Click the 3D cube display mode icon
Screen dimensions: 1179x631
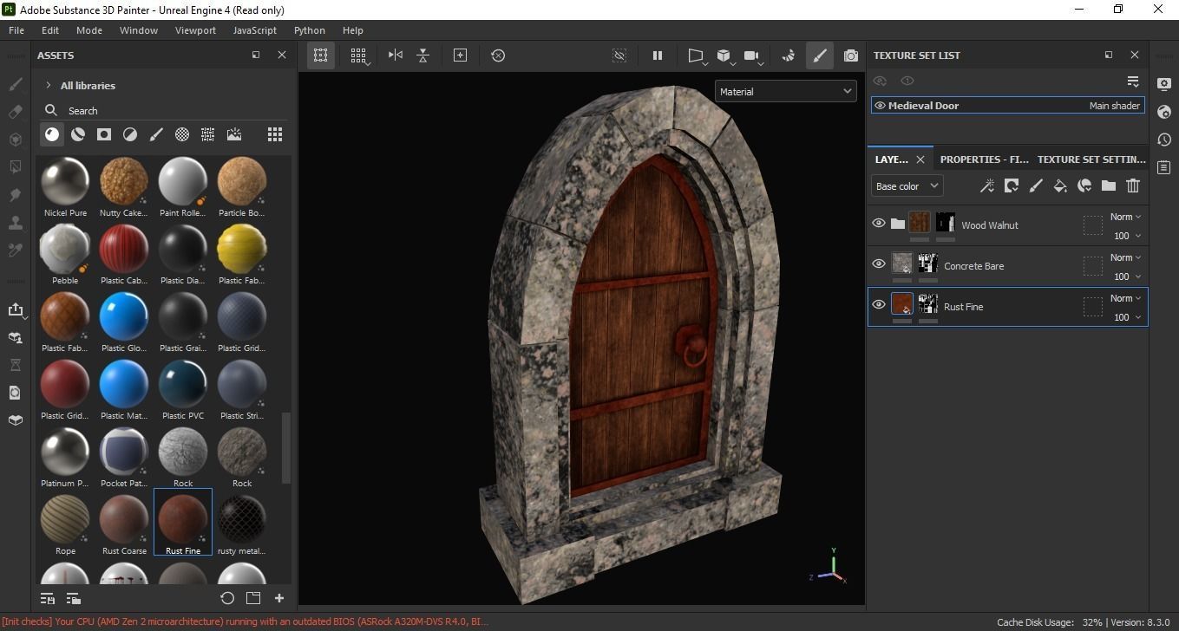[724, 55]
